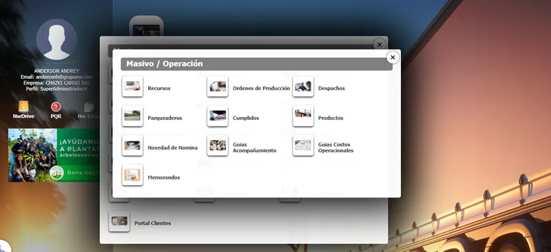Click the Productos label
Viewport: 551px width, 252px height.
tap(331, 118)
